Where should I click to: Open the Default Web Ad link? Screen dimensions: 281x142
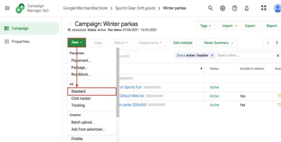131,96
